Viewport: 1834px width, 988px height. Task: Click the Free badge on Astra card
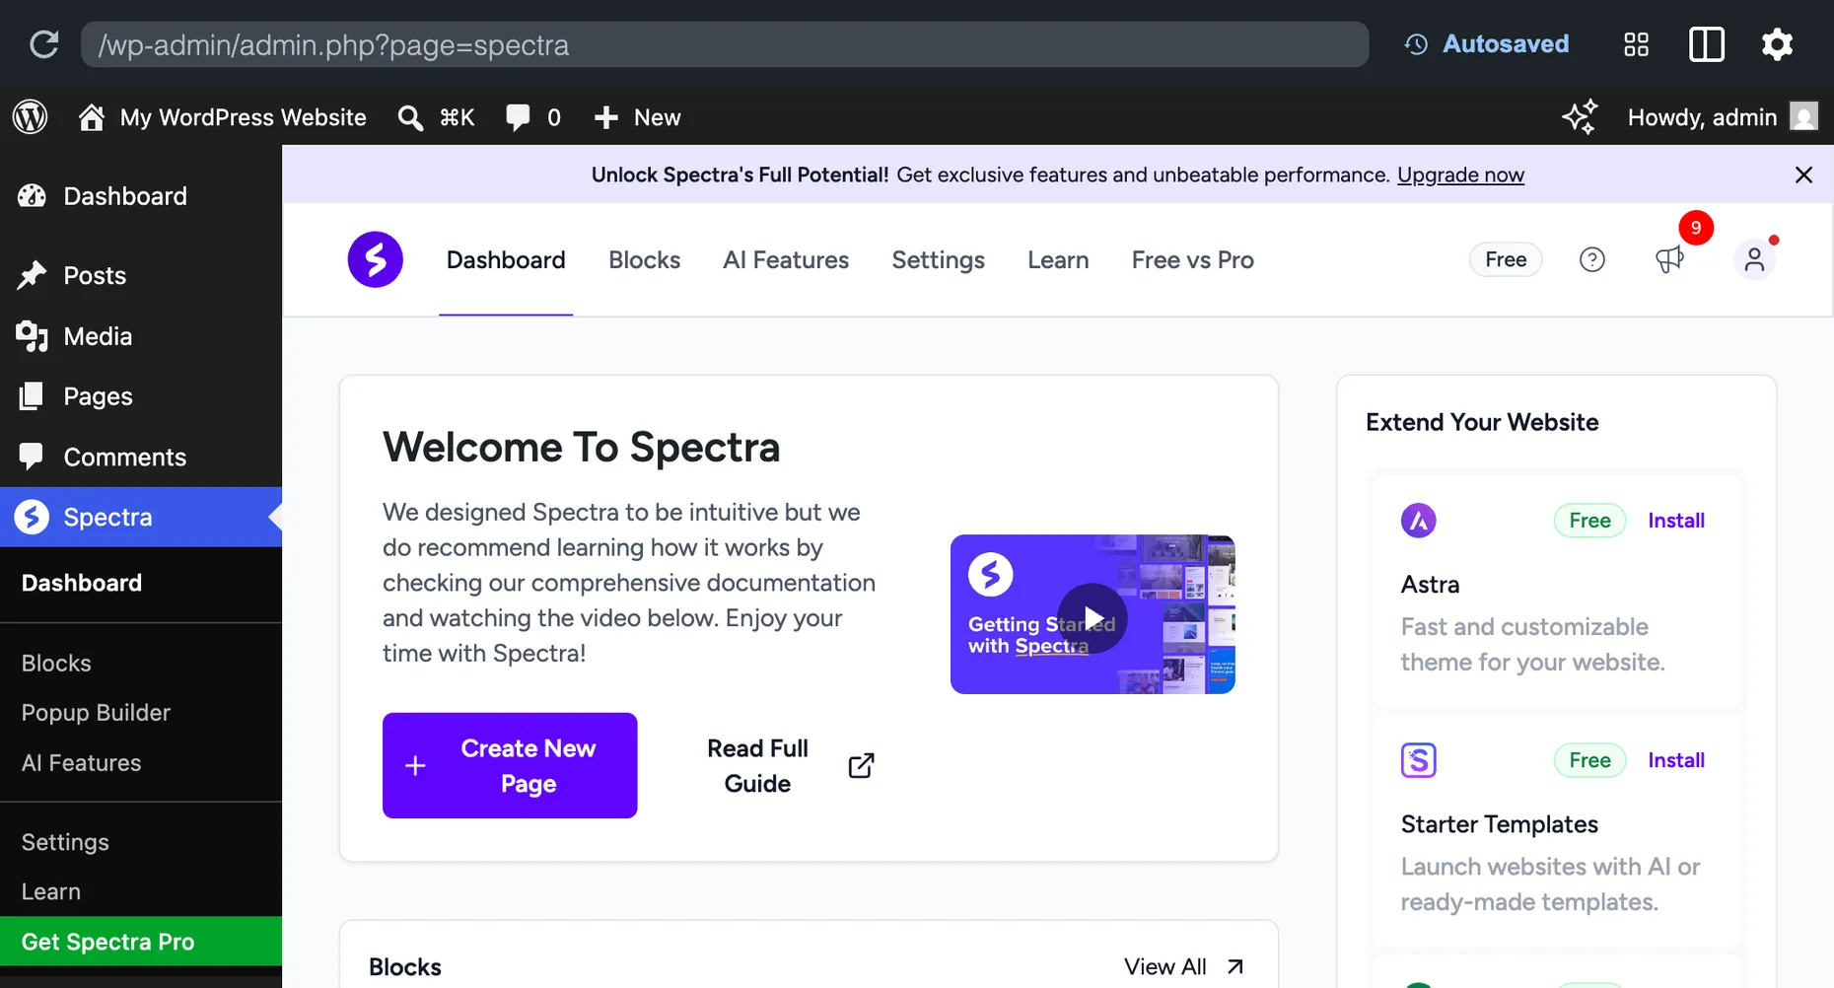[x=1589, y=521]
